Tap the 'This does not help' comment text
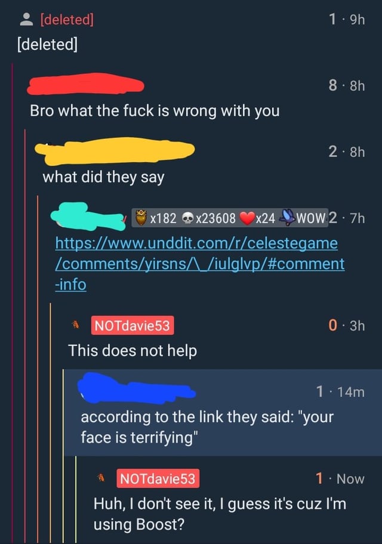Viewport: 382px width, 544px height. pyautogui.click(x=133, y=351)
